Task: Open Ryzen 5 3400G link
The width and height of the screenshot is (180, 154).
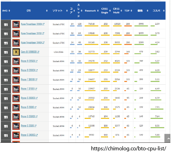Action: 29,135
